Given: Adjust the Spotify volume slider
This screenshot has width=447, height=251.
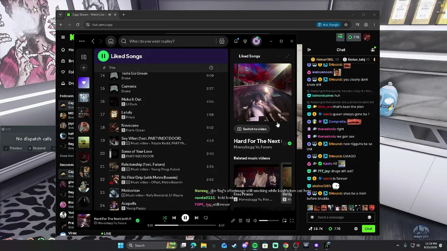Looking at the screenshot, I should click(x=269, y=221).
